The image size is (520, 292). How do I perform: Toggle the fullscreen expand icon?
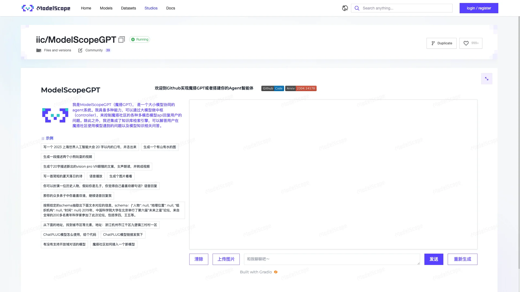tap(486, 78)
